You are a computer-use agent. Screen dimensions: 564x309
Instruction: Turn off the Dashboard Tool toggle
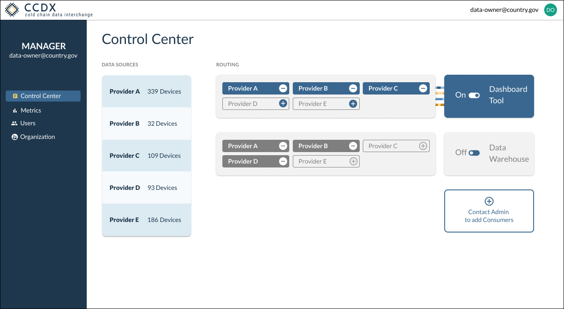coord(475,95)
